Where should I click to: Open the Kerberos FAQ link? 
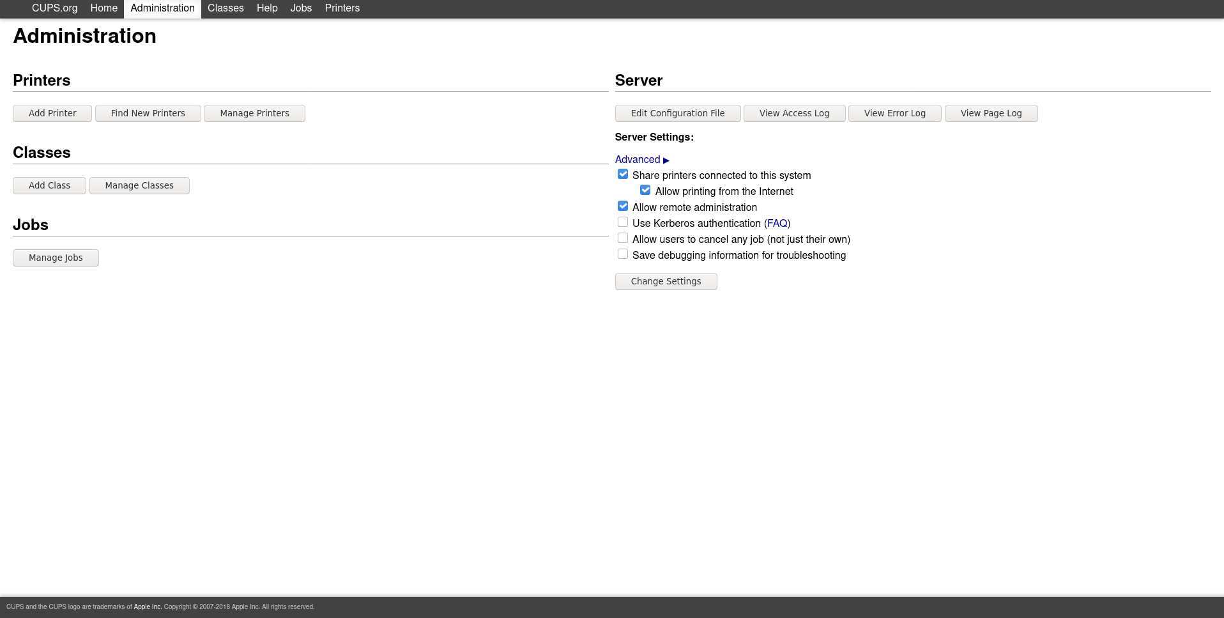click(777, 224)
